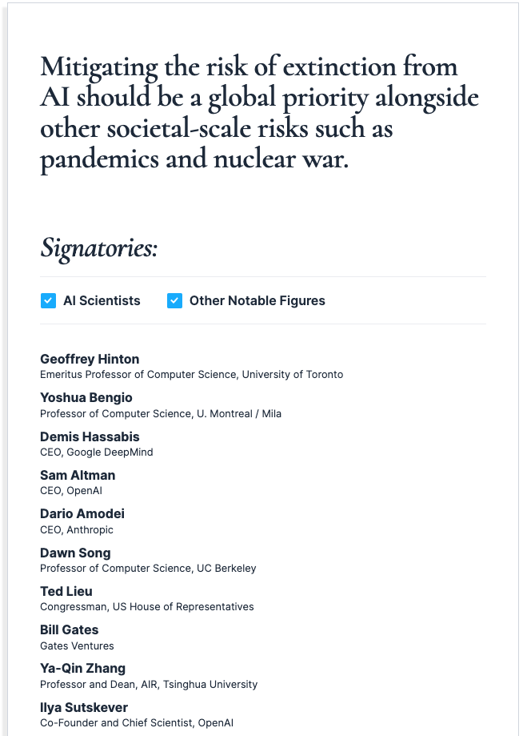
Task: Click the AI Scientists filter label
Action: point(102,301)
